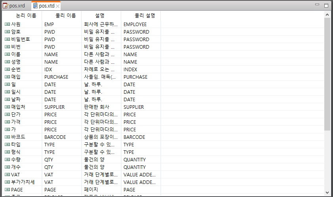Select the word icon next to 비밀번호
The image size is (333, 197).
(7, 39)
